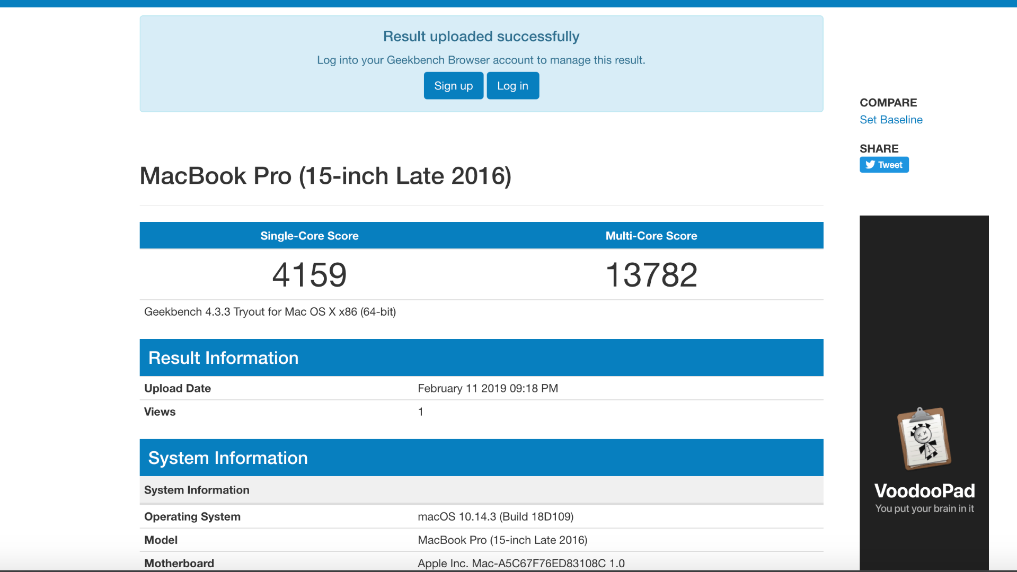Open the VoodooPad advertisement title

pos(924,491)
